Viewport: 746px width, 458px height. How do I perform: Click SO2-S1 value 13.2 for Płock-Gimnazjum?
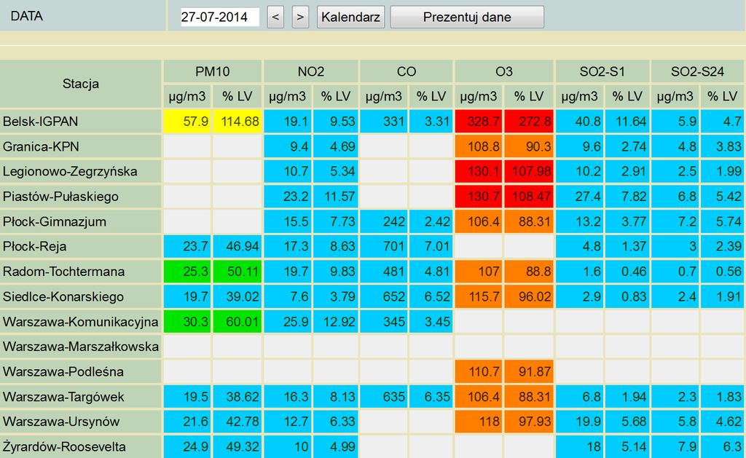(x=579, y=222)
